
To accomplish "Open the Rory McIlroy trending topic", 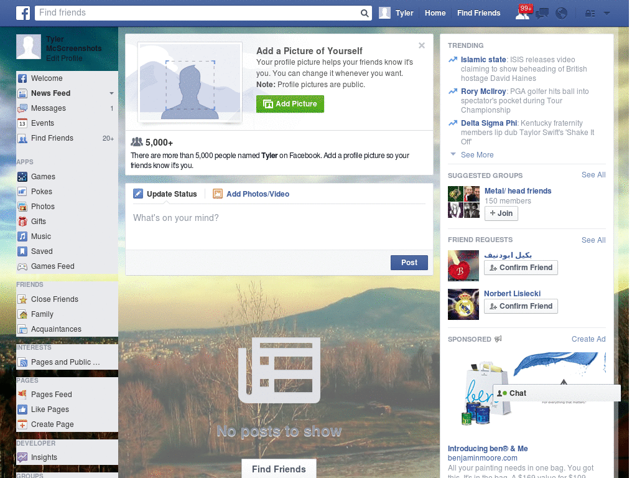I will 483,91.
